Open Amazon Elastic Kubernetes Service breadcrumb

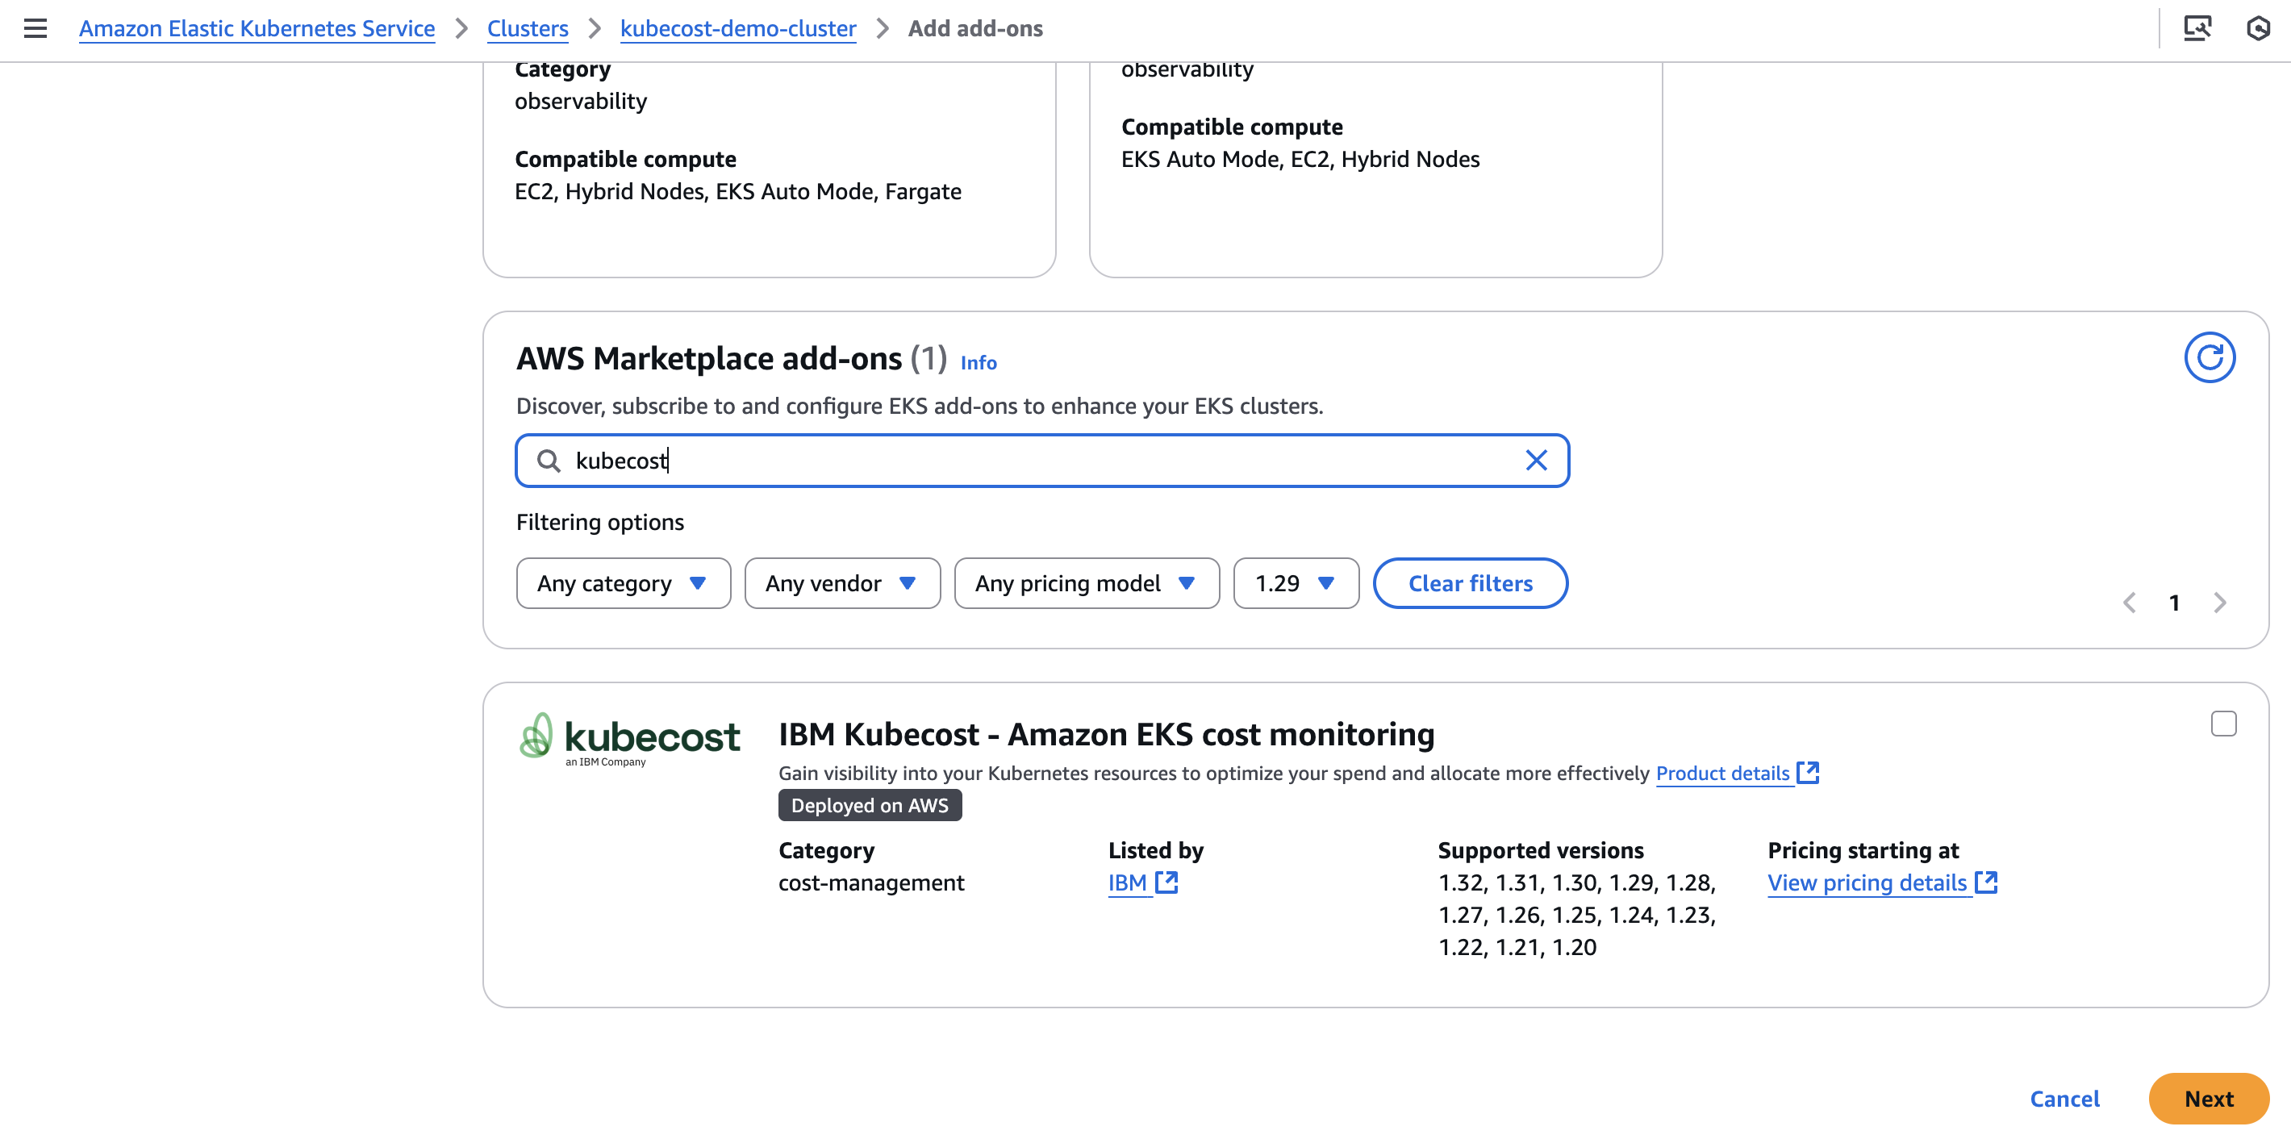pyautogui.click(x=257, y=28)
